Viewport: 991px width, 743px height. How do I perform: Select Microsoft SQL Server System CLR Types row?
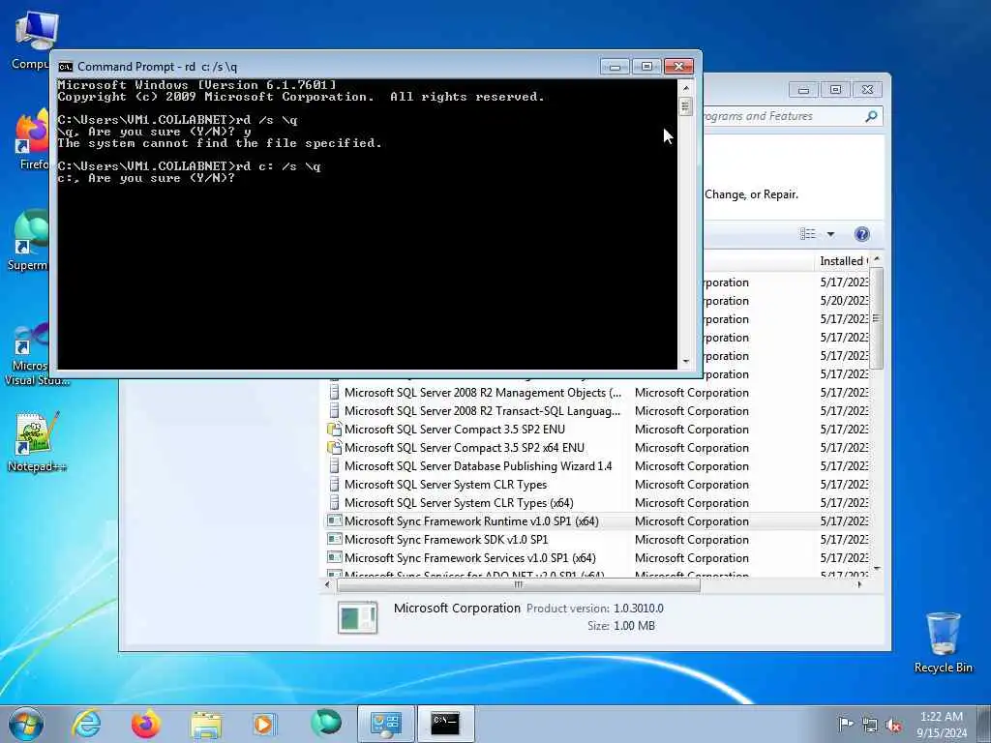(597, 484)
